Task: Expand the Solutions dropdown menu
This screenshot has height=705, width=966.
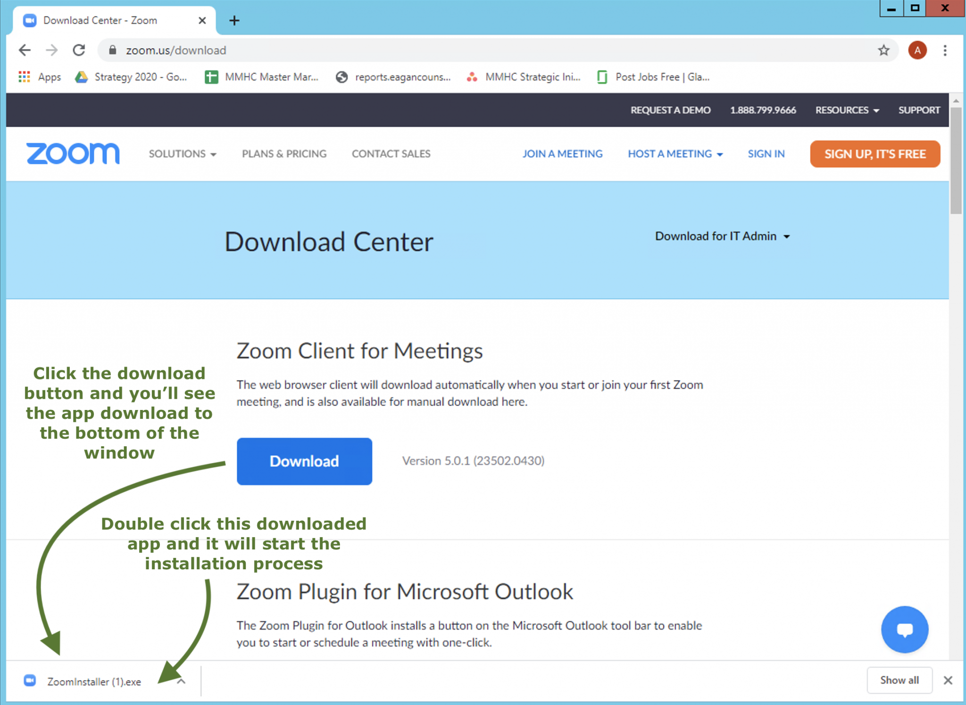Action: [x=183, y=154]
